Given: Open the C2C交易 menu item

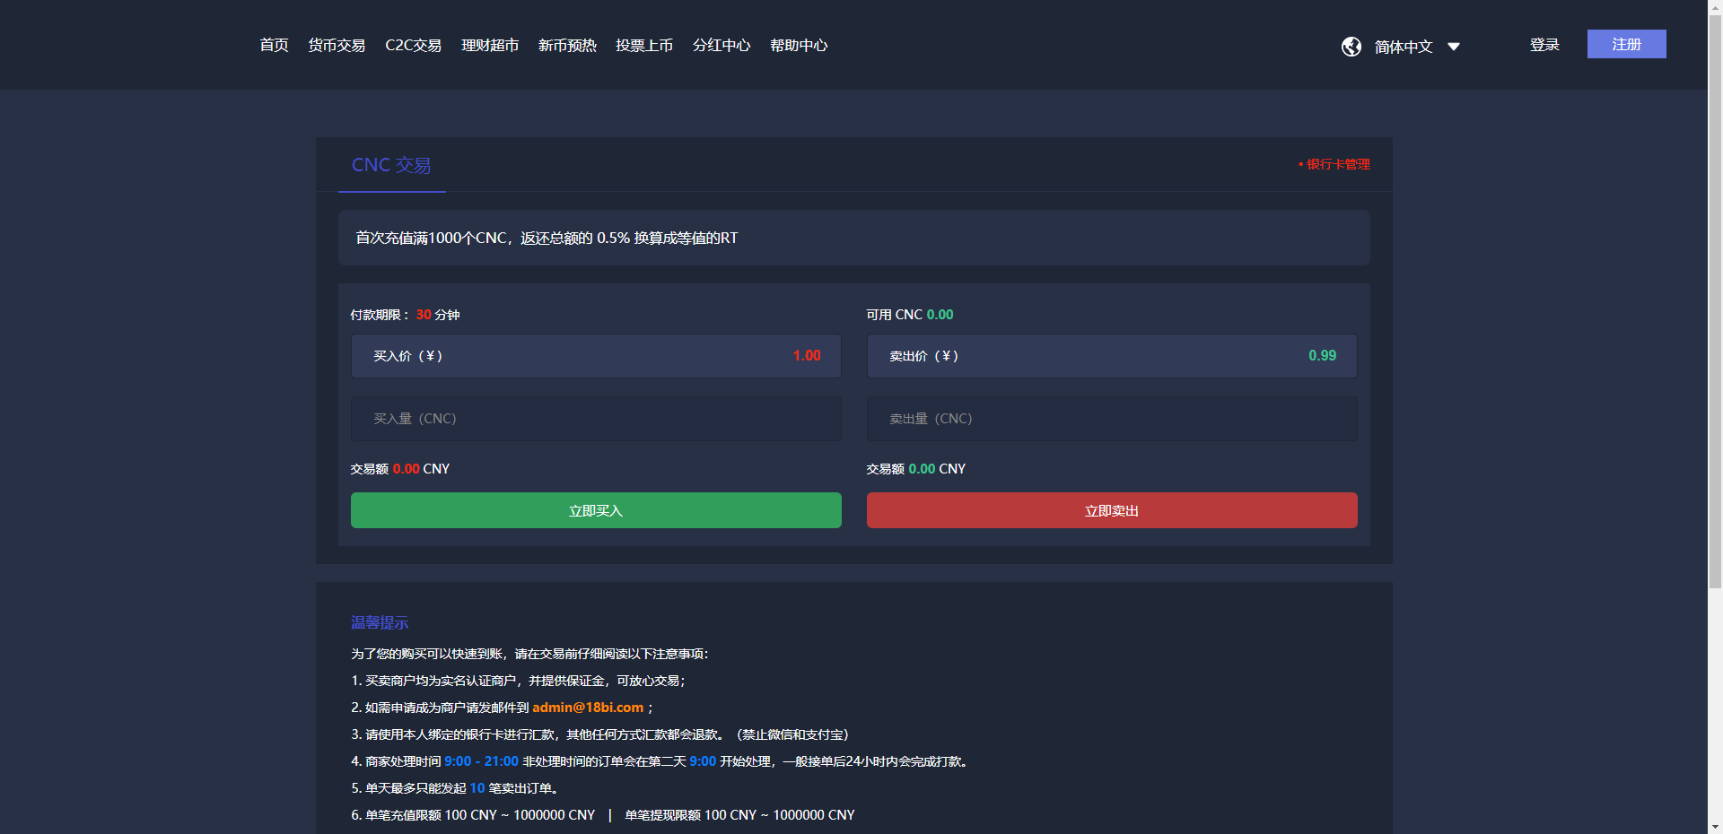Looking at the screenshot, I should tap(413, 45).
